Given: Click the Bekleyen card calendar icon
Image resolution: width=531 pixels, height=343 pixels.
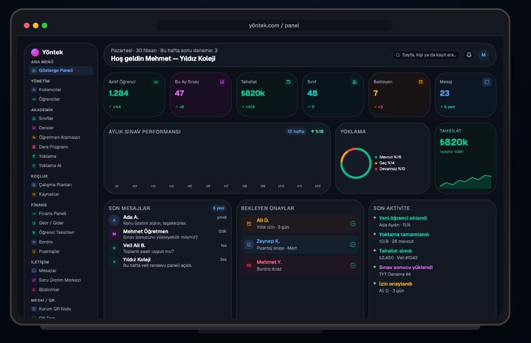Looking at the screenshot, I should 421,82.
